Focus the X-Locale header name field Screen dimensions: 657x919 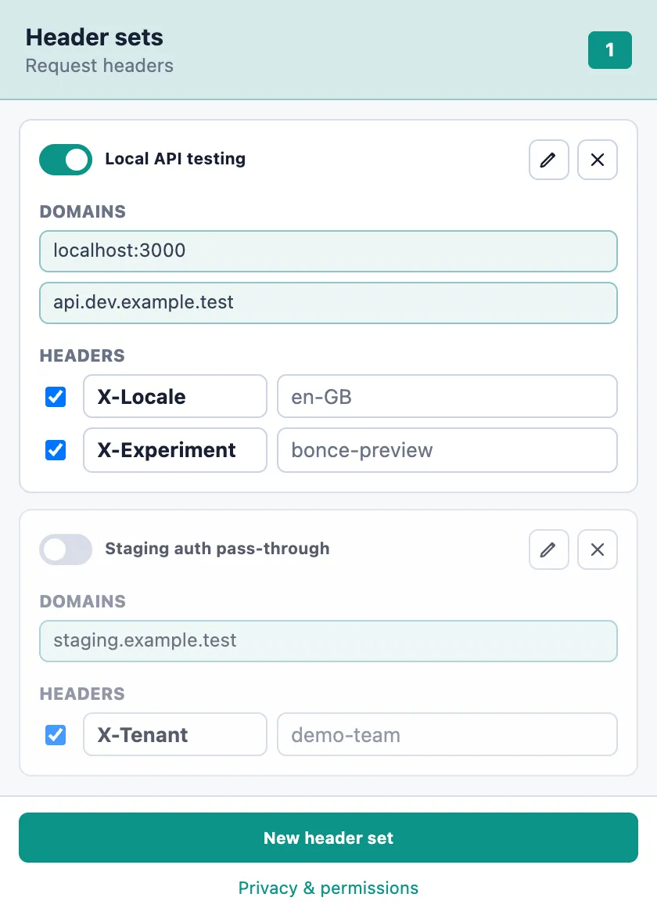tap(175, 397)
